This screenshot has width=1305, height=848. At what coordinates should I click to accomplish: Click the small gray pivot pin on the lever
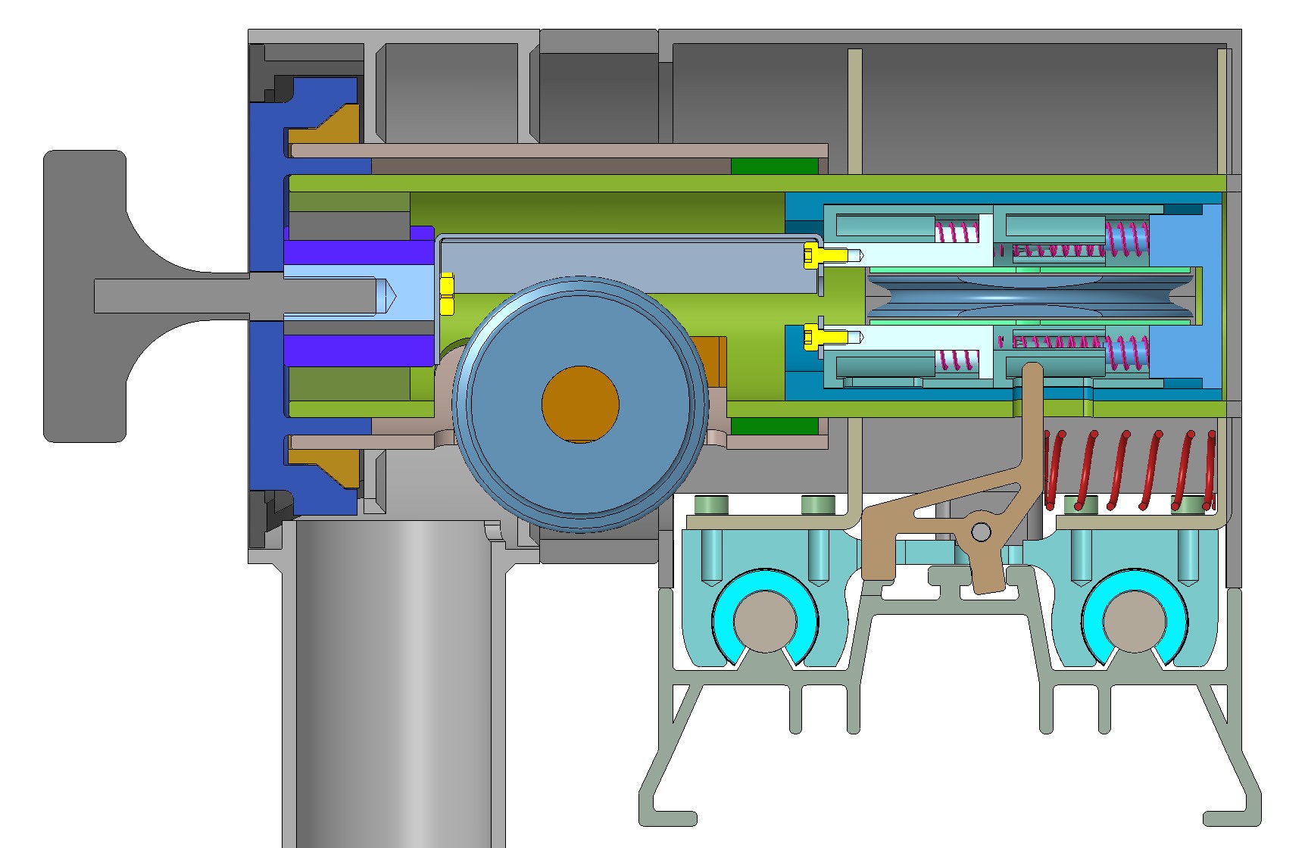(981, 530)
